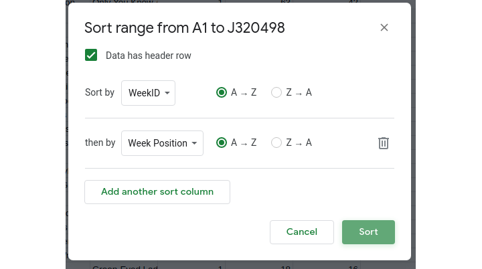Click the dialog title Sort range text

pyautogui.click(x=184, y=27)
